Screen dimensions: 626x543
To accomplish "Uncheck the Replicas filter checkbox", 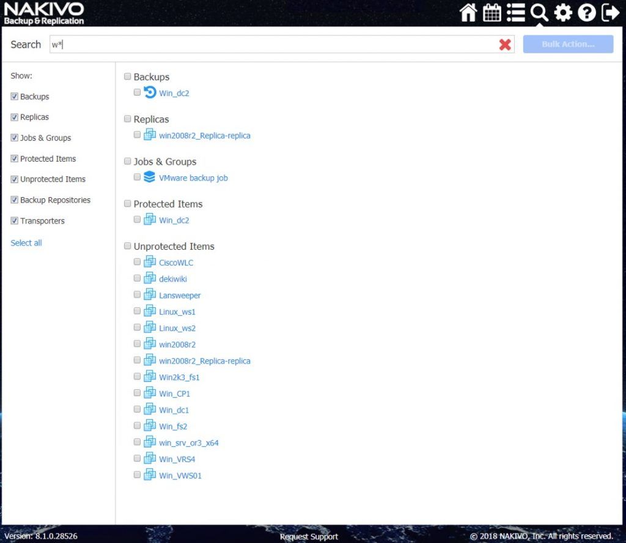I will (15, 117).
